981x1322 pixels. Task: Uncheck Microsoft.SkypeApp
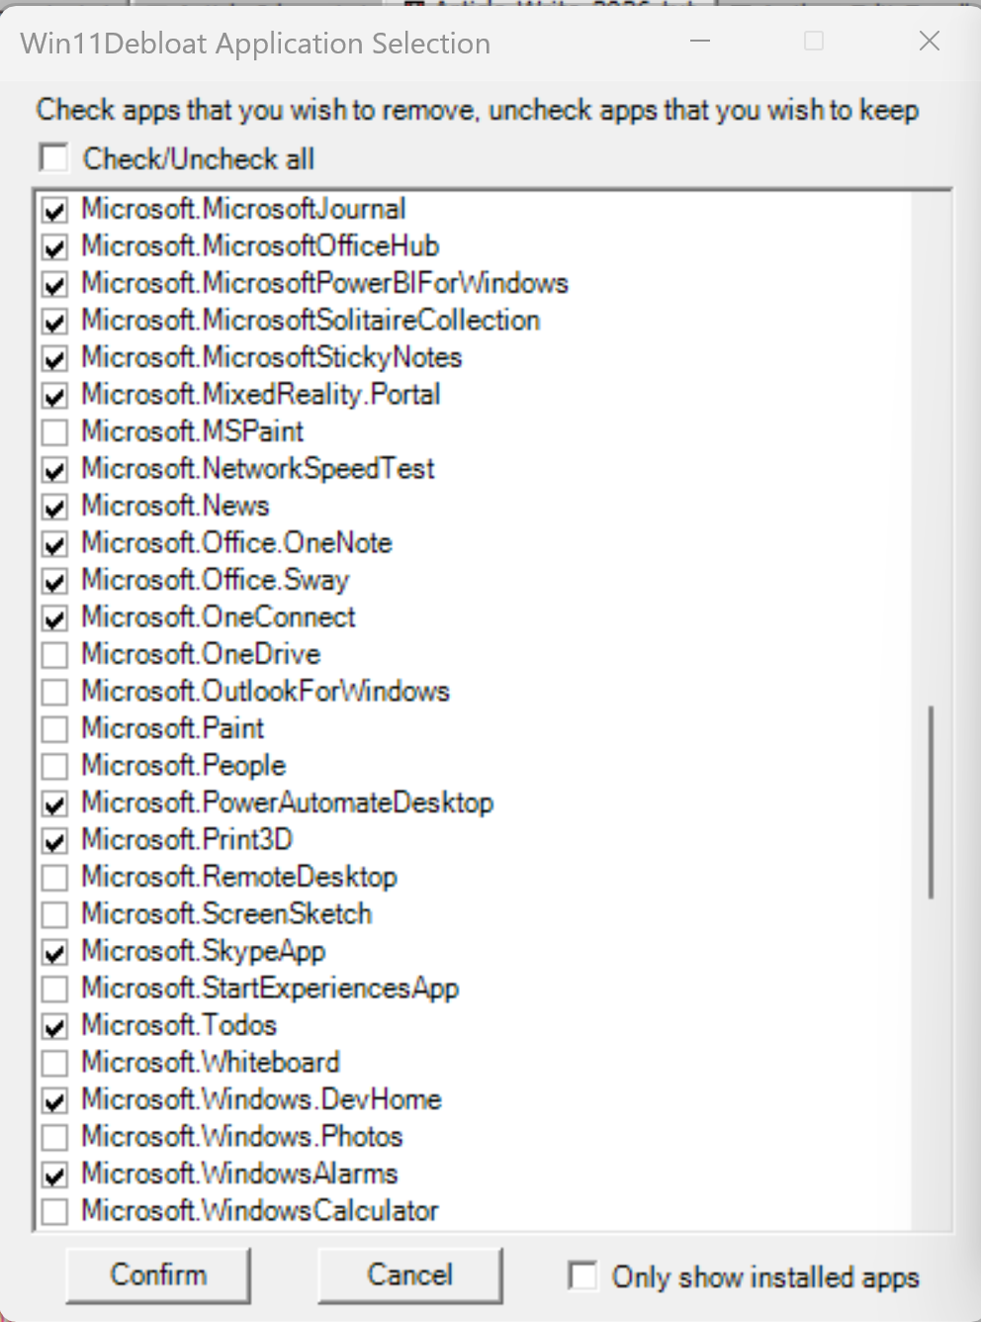pyautogui.click(x=55, y=953)
